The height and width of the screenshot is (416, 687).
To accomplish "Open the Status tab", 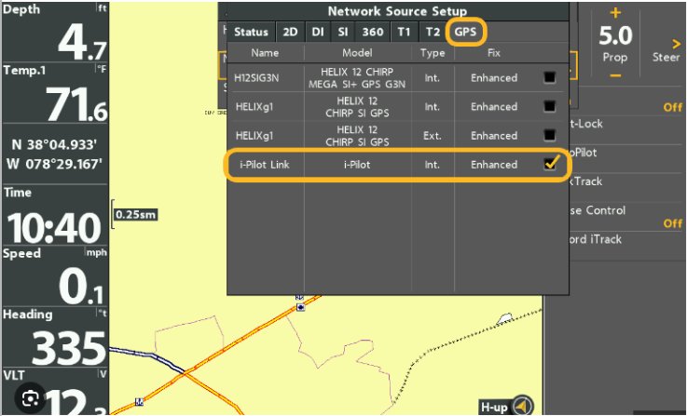I will tap(251, 32).
